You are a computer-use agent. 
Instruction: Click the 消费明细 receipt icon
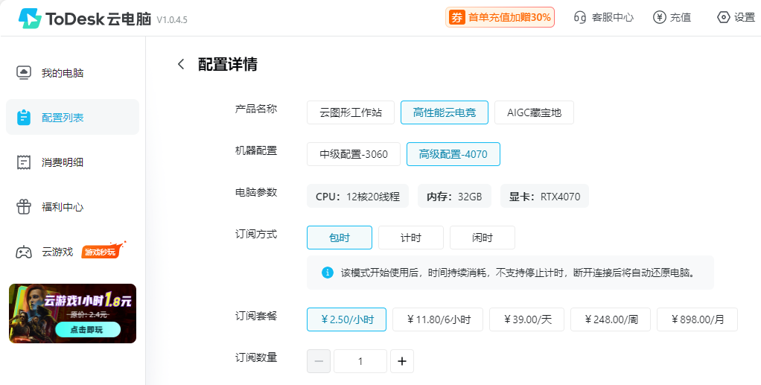[23, 162]
